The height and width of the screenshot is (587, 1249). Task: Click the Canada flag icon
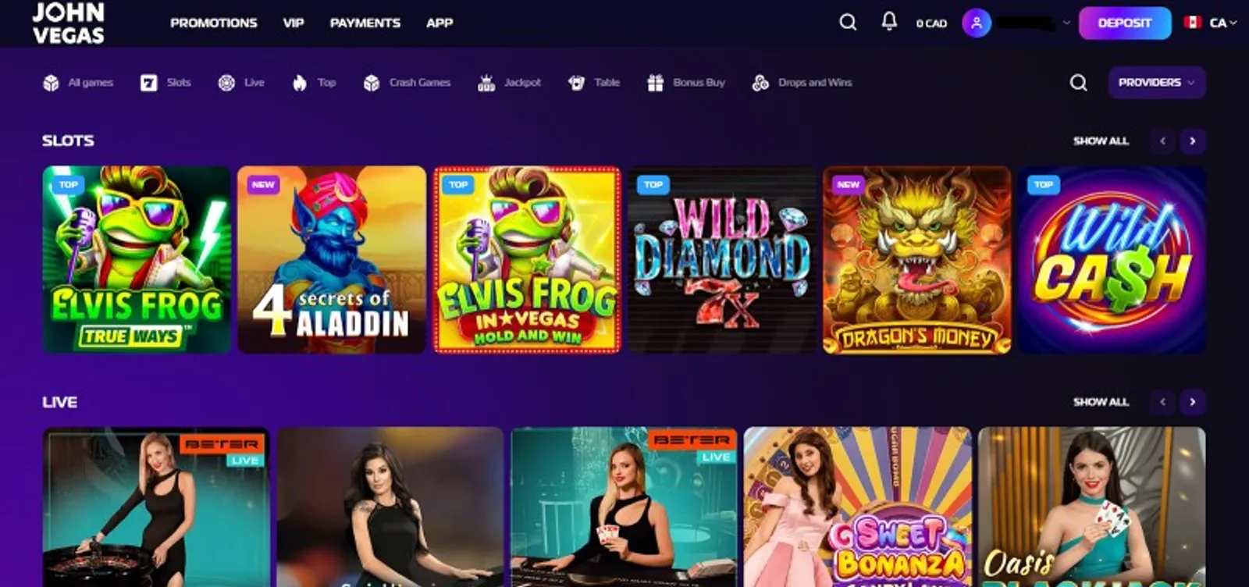(x=1192, y=23)
